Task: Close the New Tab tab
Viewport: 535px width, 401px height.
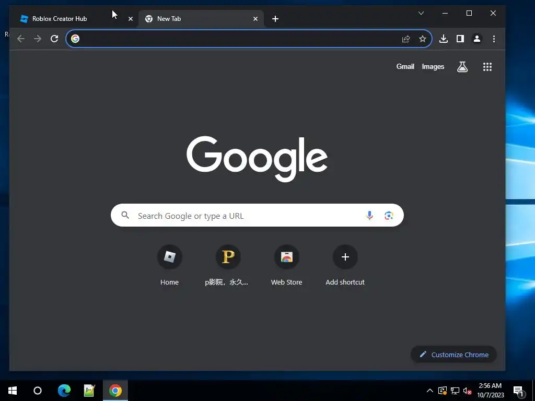Action: pos(255,19)
